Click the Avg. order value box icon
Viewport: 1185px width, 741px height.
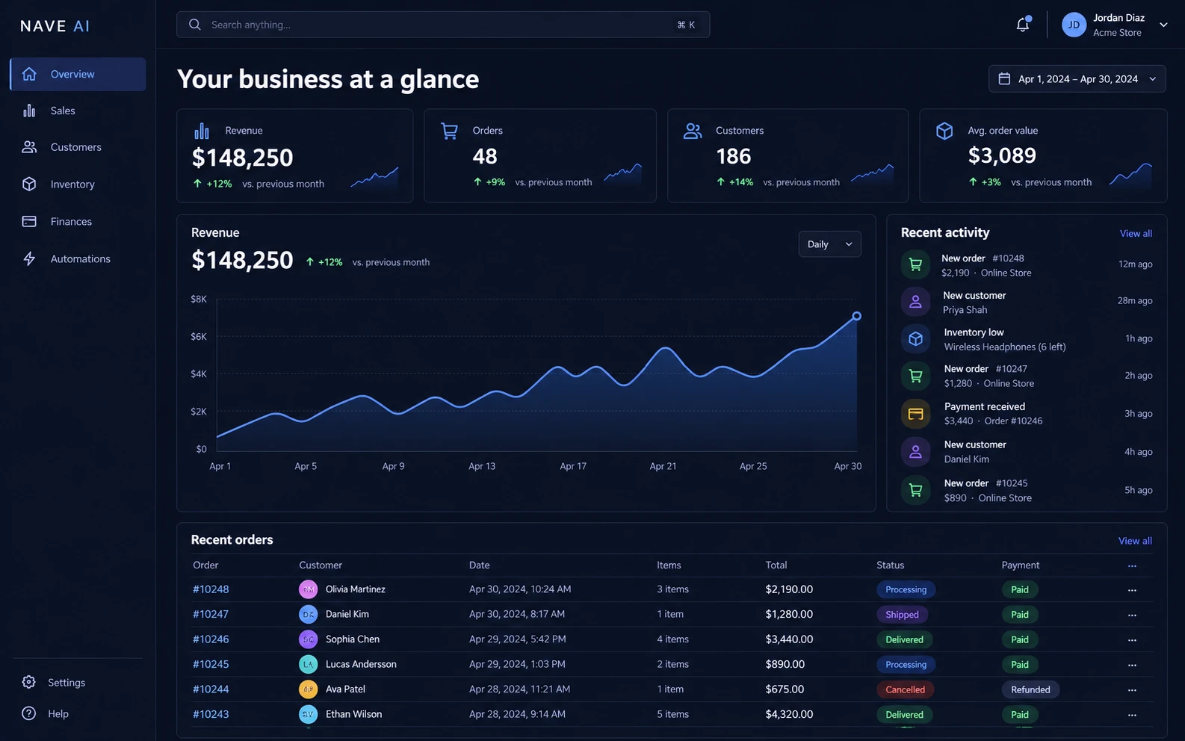[x=944, y=131]
